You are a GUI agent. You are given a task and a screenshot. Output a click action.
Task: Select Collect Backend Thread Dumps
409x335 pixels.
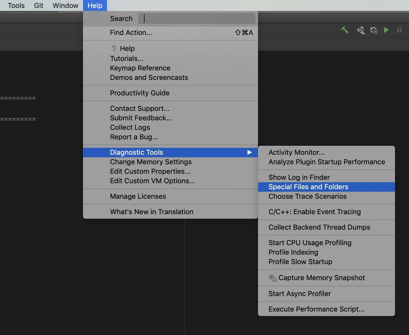click(327, 227)
